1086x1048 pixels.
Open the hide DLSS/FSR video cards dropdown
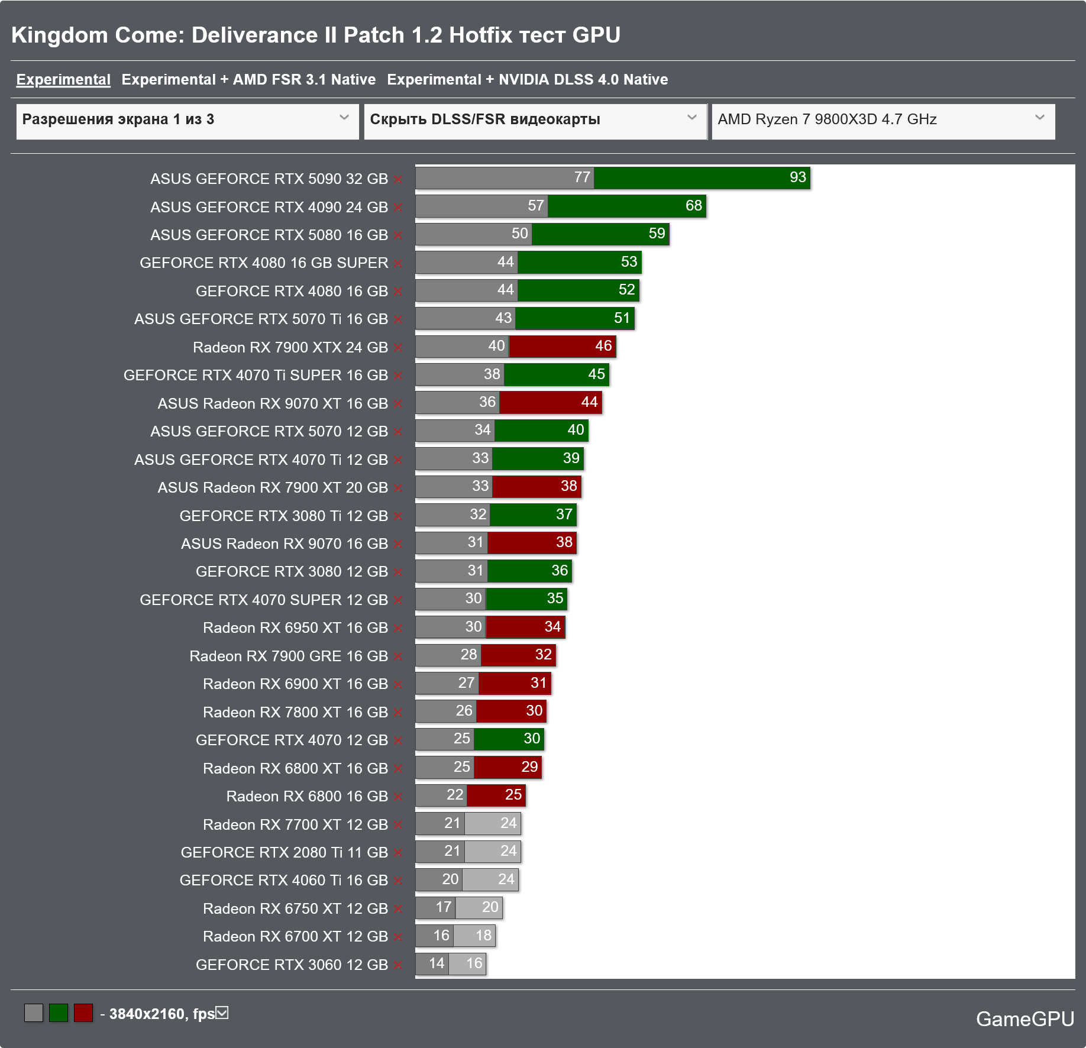[535, 121]
